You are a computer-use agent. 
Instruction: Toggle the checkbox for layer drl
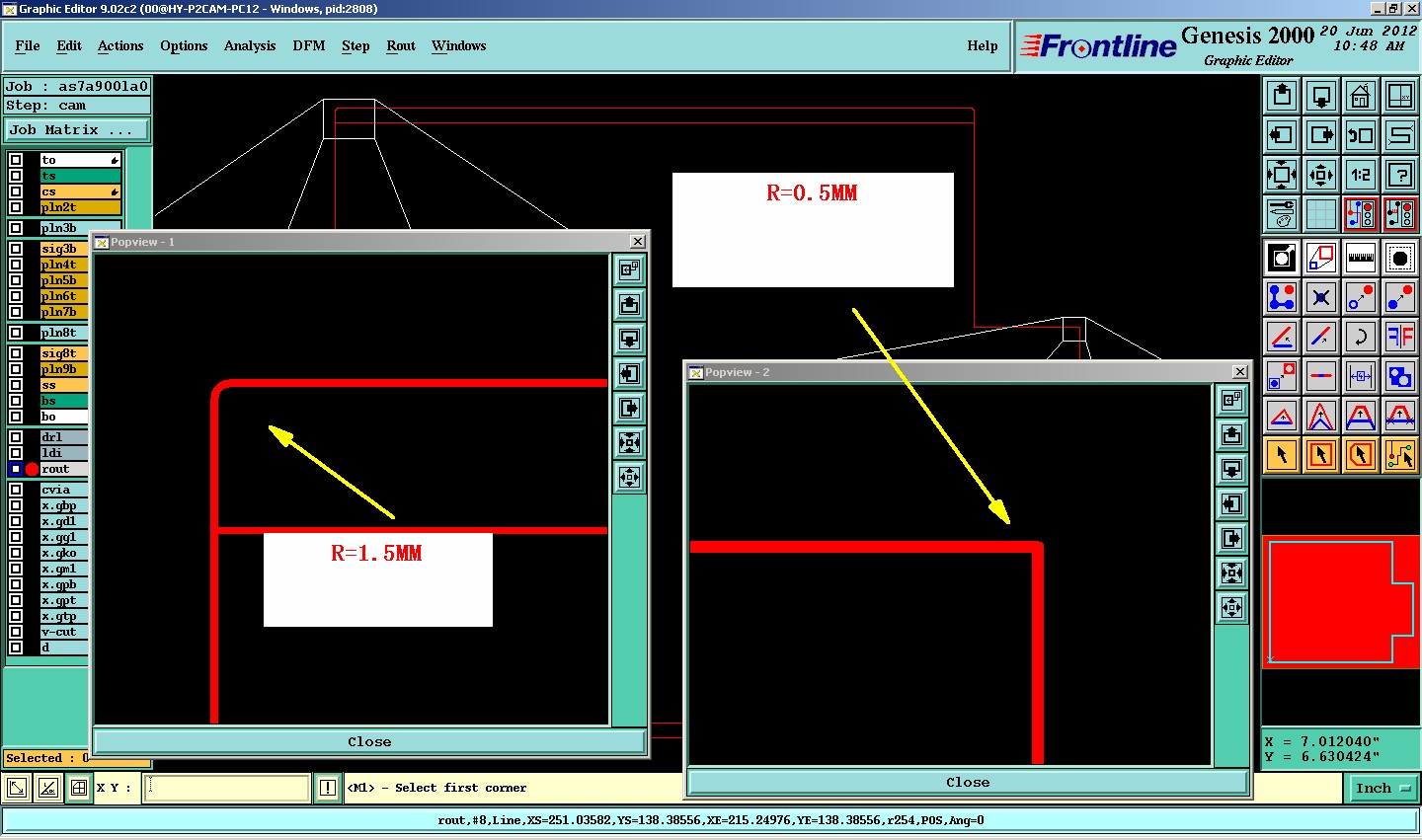(16, 437)
